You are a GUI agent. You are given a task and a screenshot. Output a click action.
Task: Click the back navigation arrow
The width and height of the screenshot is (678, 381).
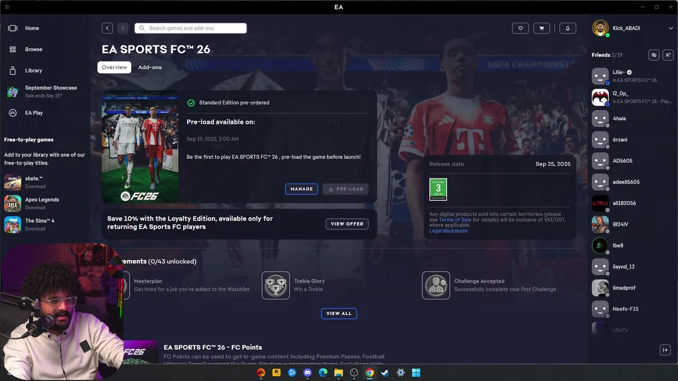coord(108,28)
